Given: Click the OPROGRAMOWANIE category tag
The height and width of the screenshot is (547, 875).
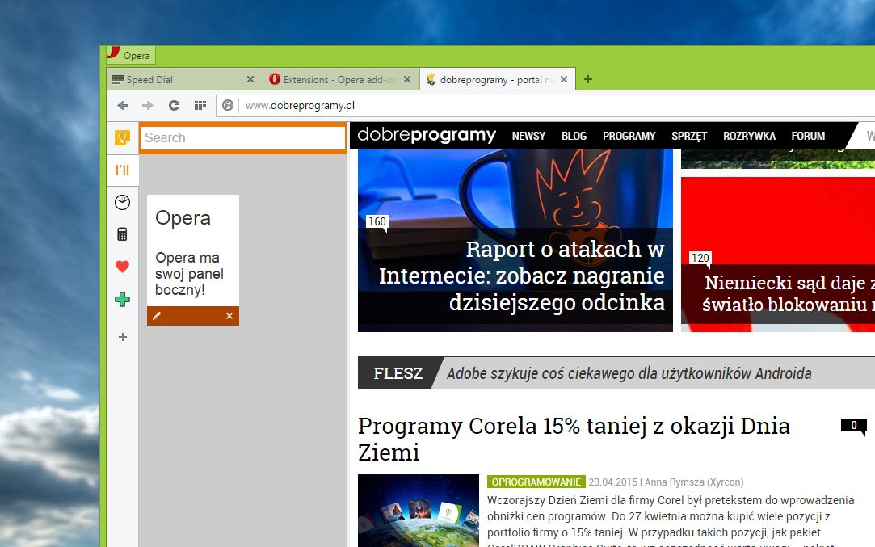Looking at the screenshot, I should (x=536, y=482).
